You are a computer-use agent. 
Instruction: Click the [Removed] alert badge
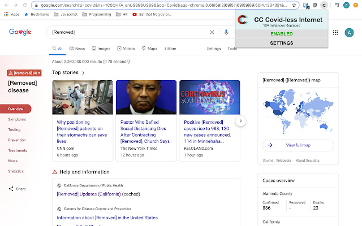click(x=24, y=73)
